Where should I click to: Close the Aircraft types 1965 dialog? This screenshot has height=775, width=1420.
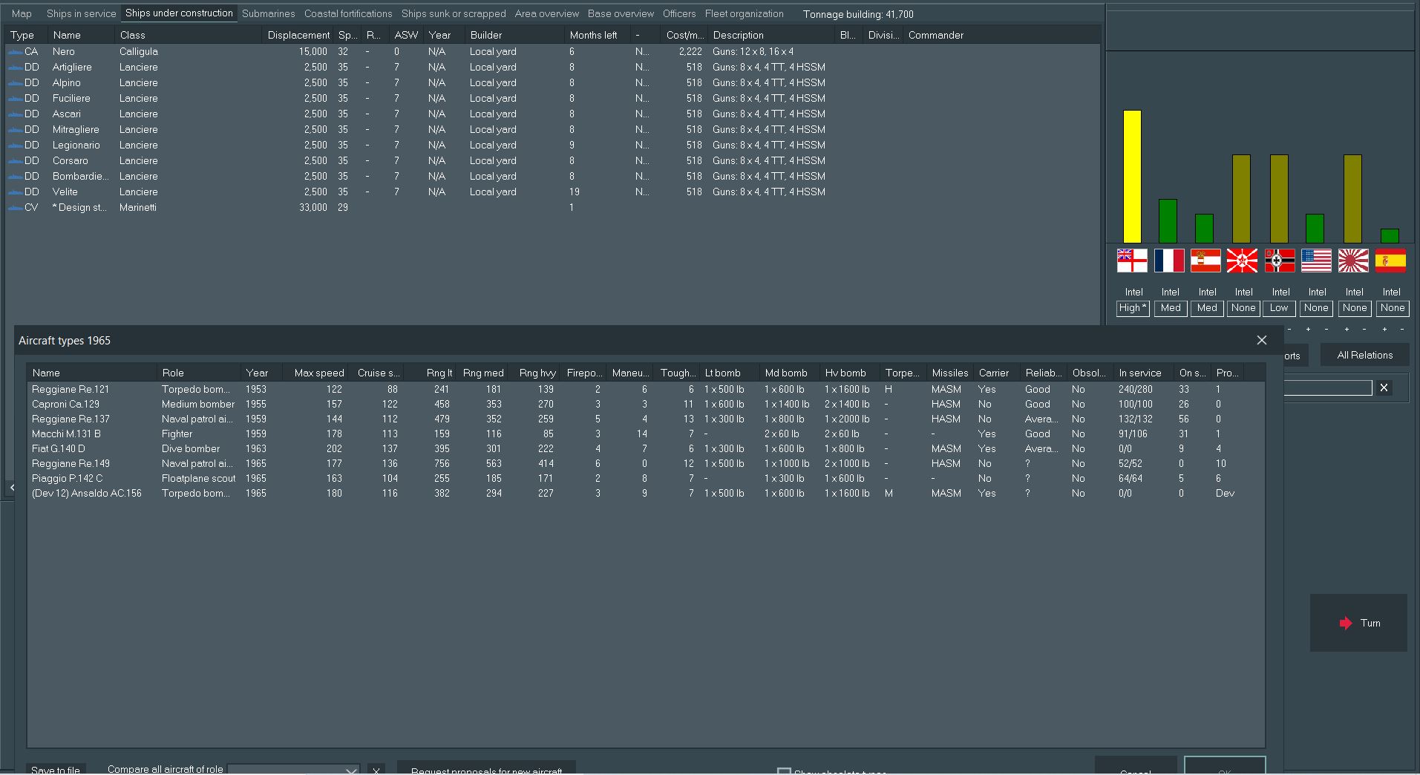pyautogui.click(x=1261, y=340)
